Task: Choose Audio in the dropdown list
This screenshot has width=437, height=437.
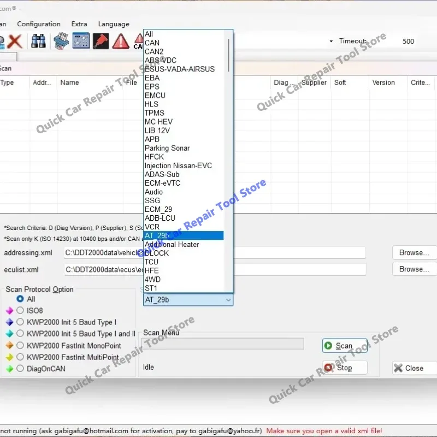Action: (x=184, y=192)
